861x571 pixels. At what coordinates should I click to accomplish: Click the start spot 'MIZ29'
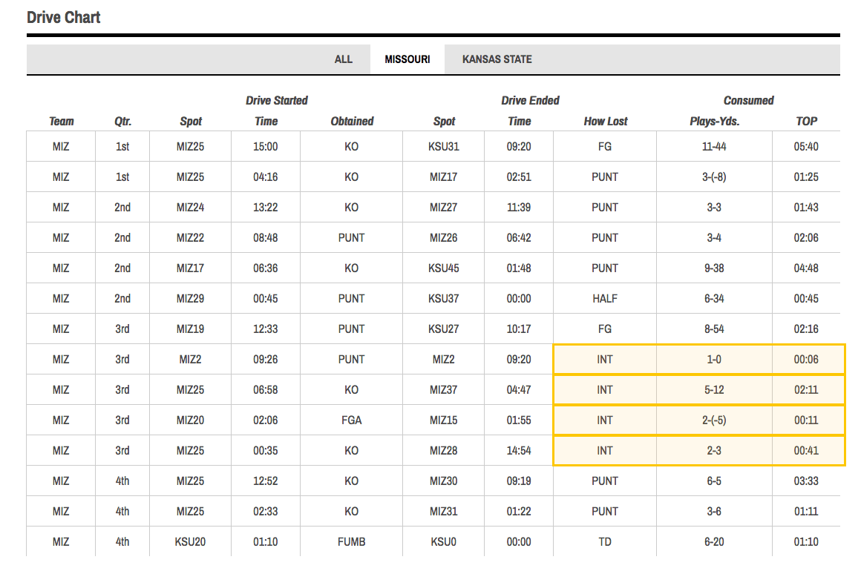pos(191,298)
